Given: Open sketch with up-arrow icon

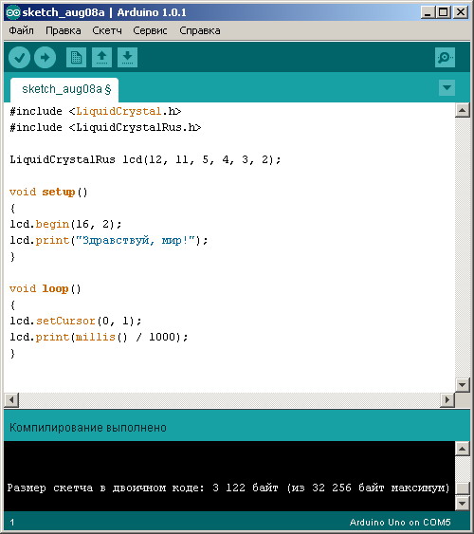Looking at the screenshot, I should [x=101, y=58].
